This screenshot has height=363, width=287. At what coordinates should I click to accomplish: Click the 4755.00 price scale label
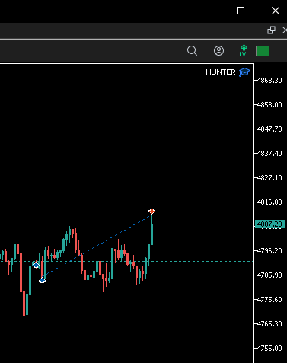(269, 349)
